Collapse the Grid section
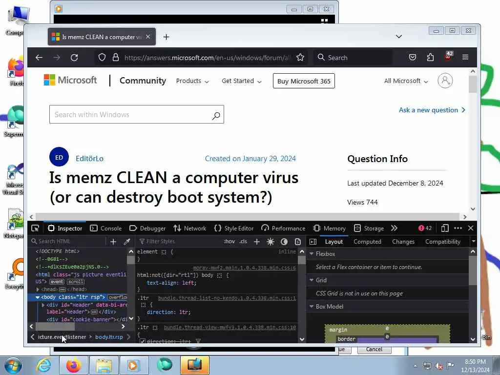Image resolution: width=500 pixels, height=375 pixels. click(312, 280)
